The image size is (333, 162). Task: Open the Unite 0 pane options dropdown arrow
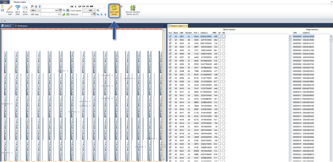pos(165,26)
